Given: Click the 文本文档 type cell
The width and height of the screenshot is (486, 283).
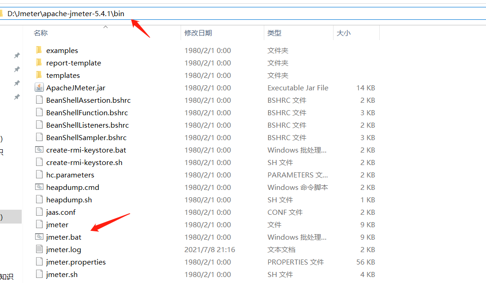Looking at the screenshot, I should coord(281,250).
